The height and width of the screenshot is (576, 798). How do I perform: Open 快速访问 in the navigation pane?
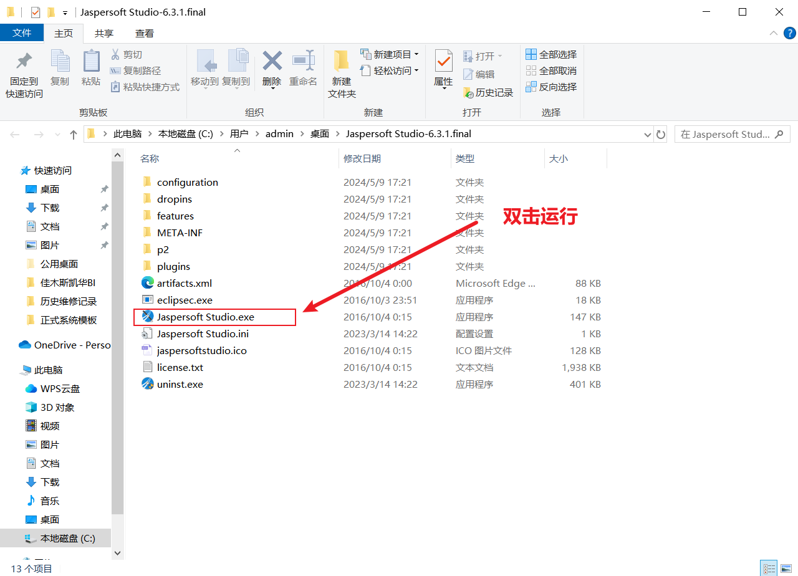click(52, 170)
